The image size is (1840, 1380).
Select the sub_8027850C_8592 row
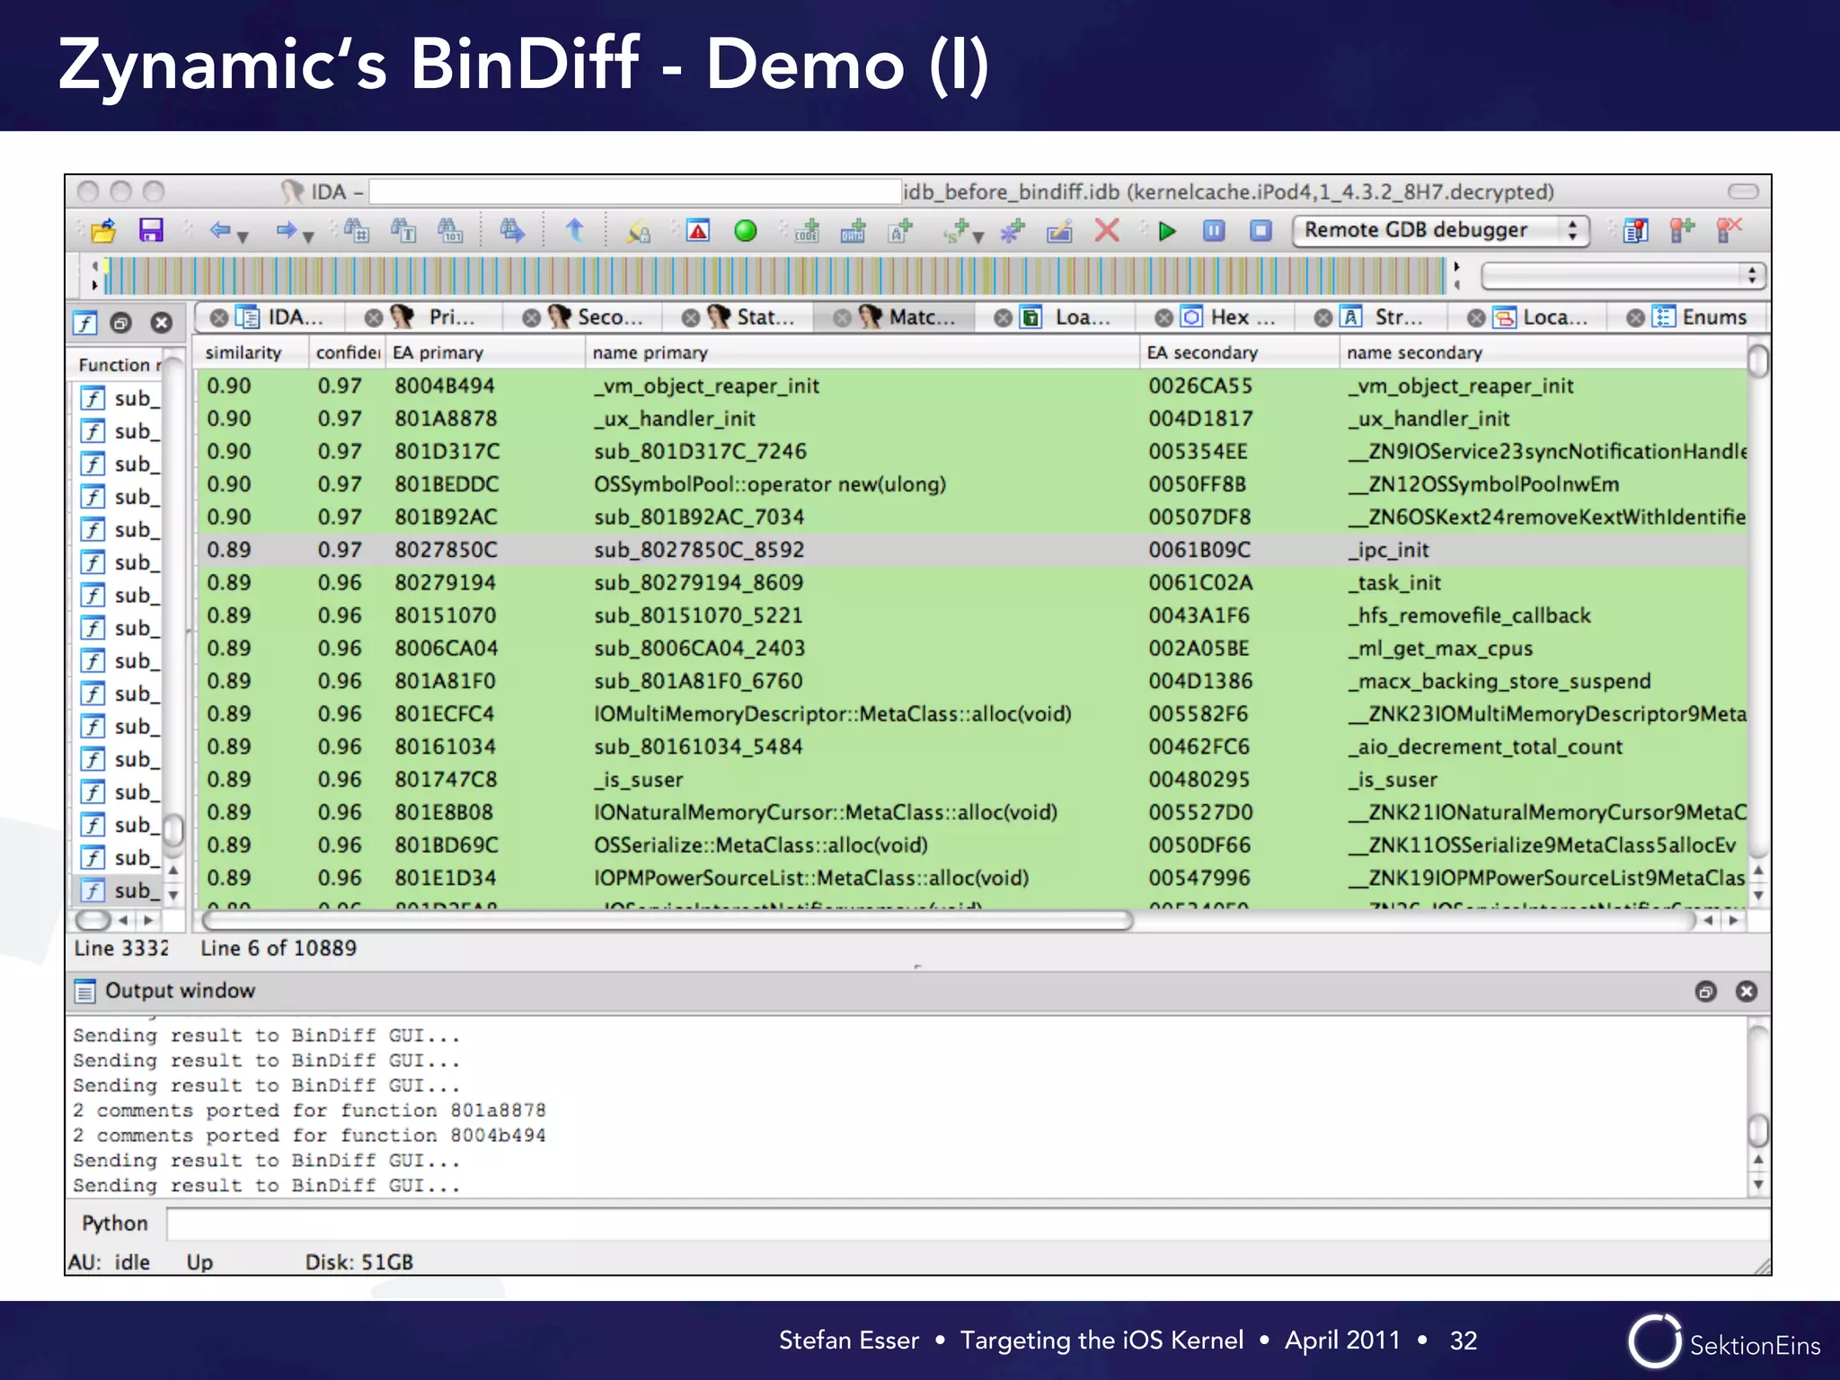[972, 550]
